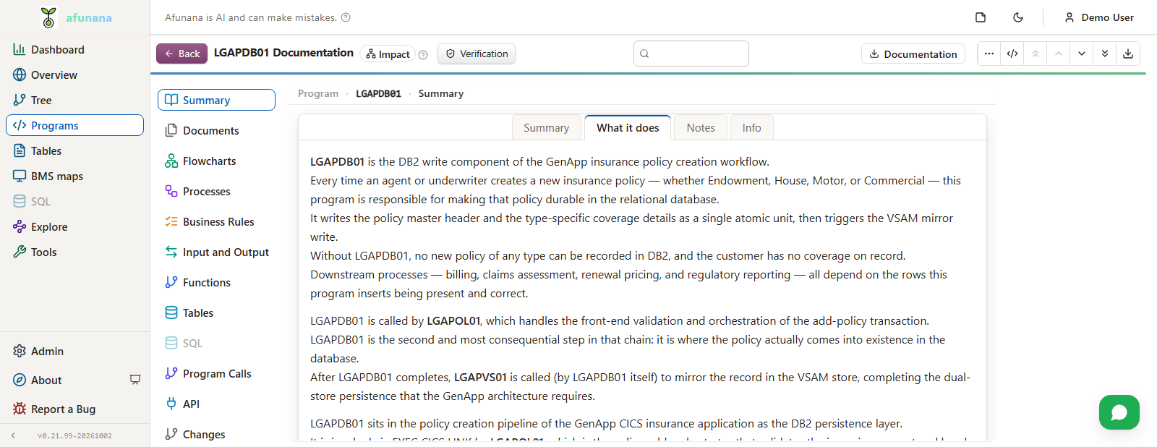
Task: Click into the search field
Action: click(x=691, y=54)
